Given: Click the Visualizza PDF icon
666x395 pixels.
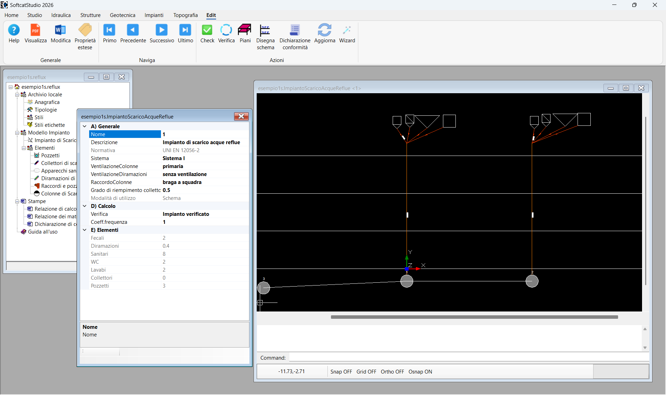Looking at the screenshot, I should coord(35,34).
